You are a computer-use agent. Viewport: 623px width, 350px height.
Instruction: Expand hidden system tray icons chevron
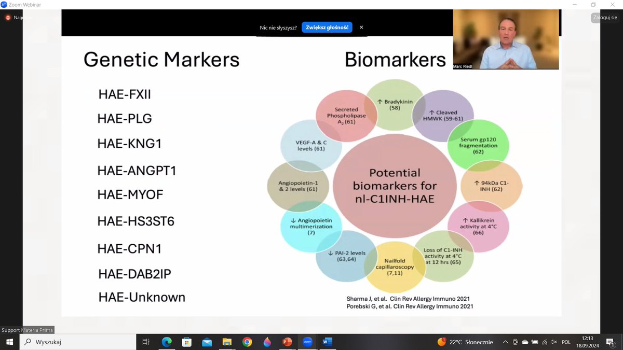pyautogui.click(x=505, y=342)
